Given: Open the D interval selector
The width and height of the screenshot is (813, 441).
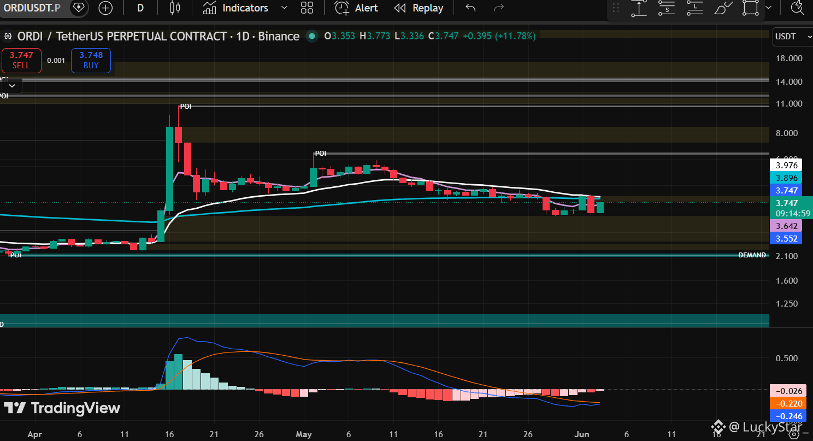Looking at the screenshot, I should click(140, 8).
